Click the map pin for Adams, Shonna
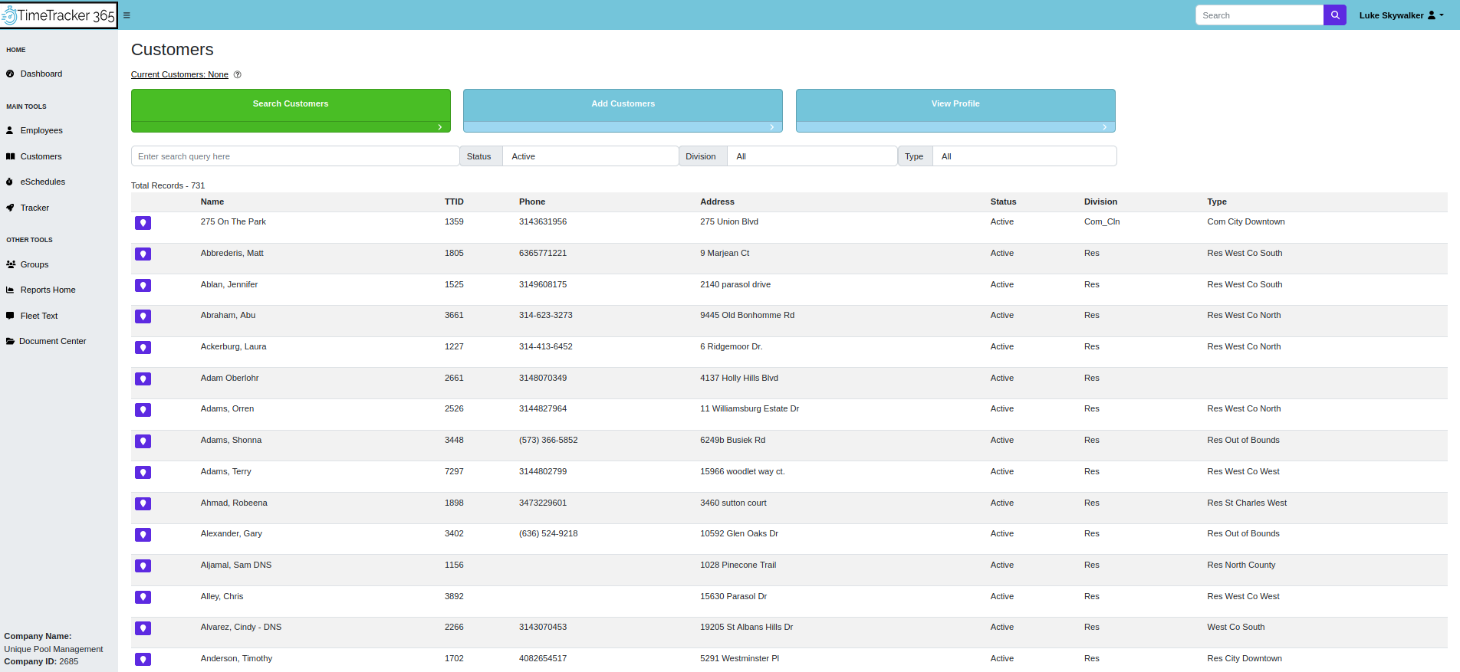This screenshot has width=1460, height=672. tap(143, 441)
